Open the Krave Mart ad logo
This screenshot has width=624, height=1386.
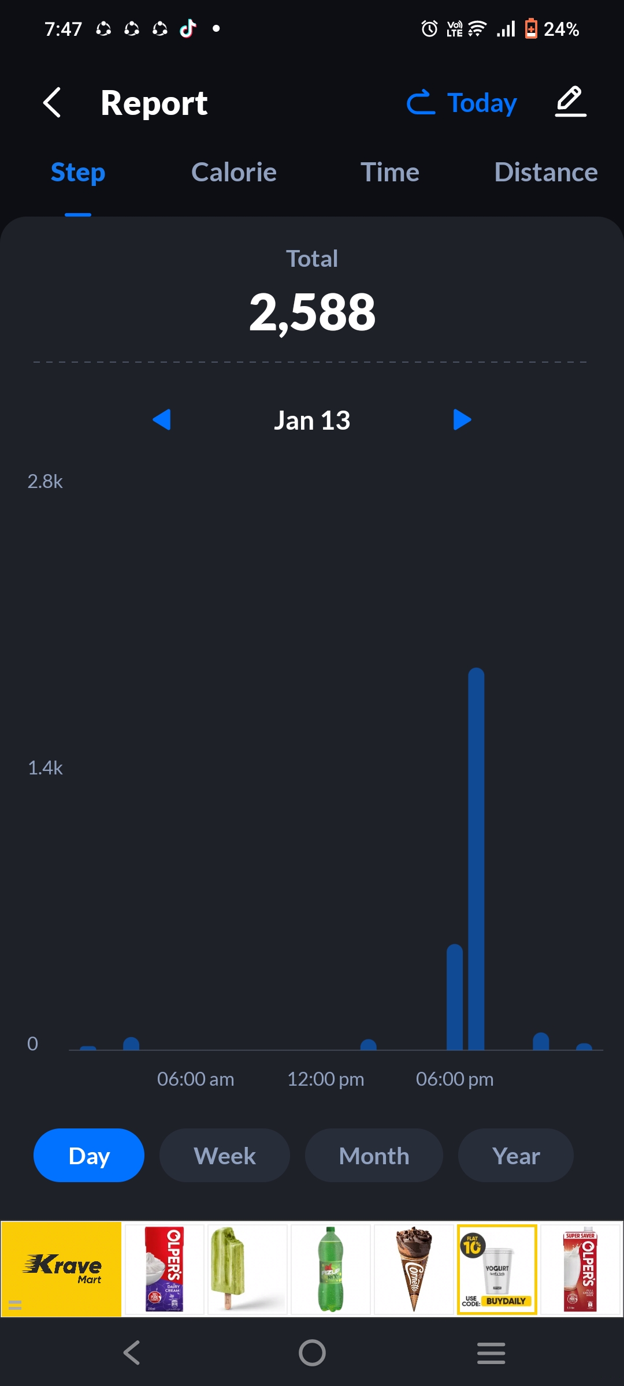coord(62,1269)
